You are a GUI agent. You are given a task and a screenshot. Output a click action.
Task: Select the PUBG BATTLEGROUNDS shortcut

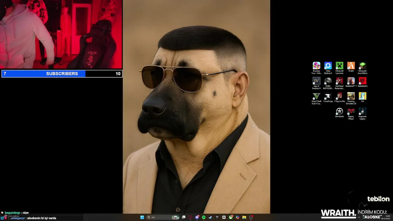(x=328, y=83)
